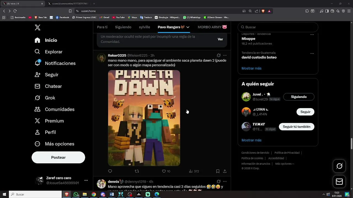Click Windows Start button
The image size is (353, 198).
[4, 194]
